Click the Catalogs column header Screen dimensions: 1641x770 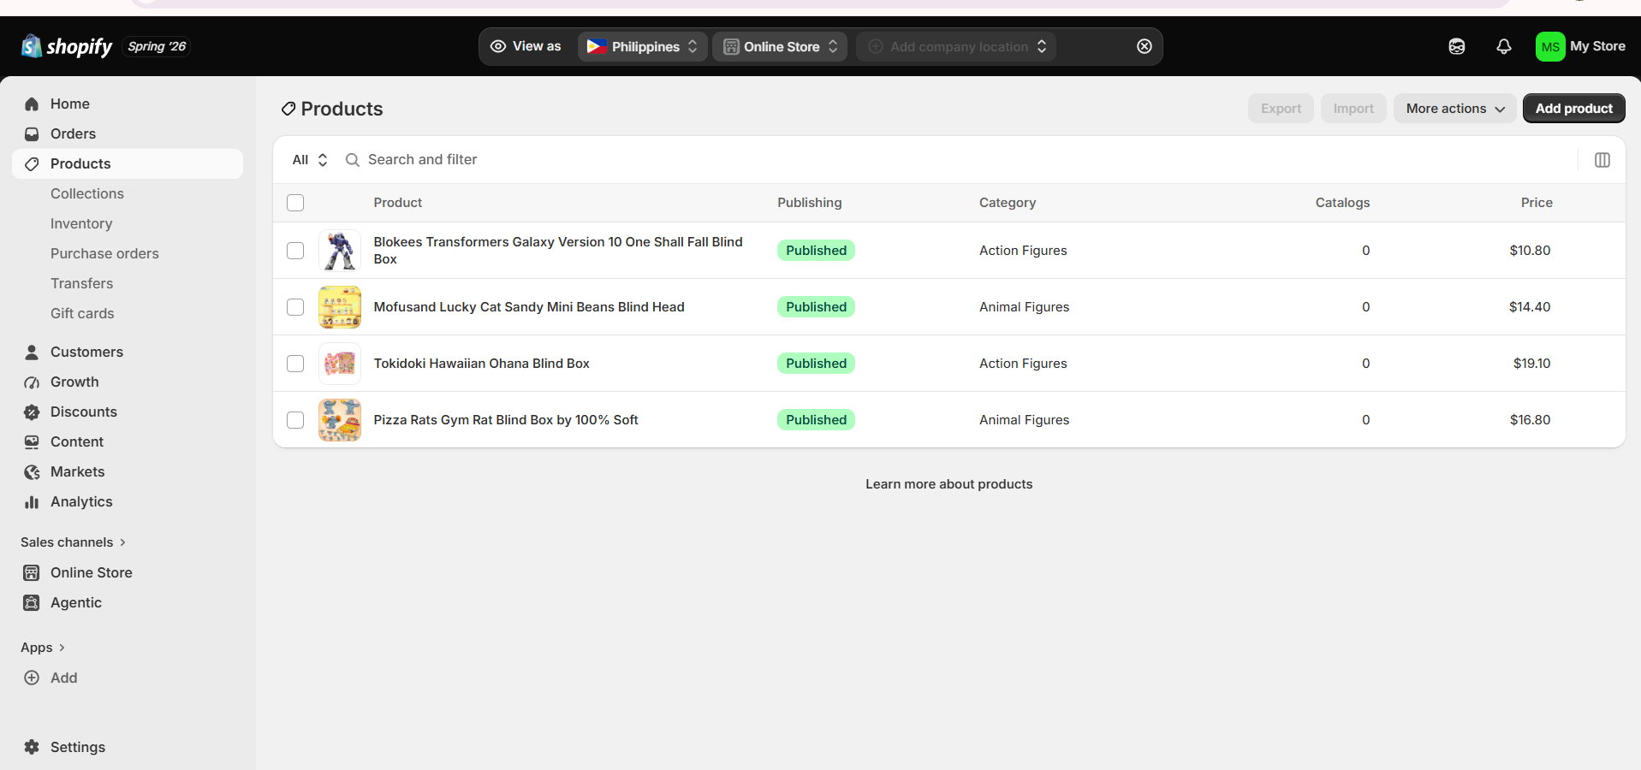coord(1342,203)
